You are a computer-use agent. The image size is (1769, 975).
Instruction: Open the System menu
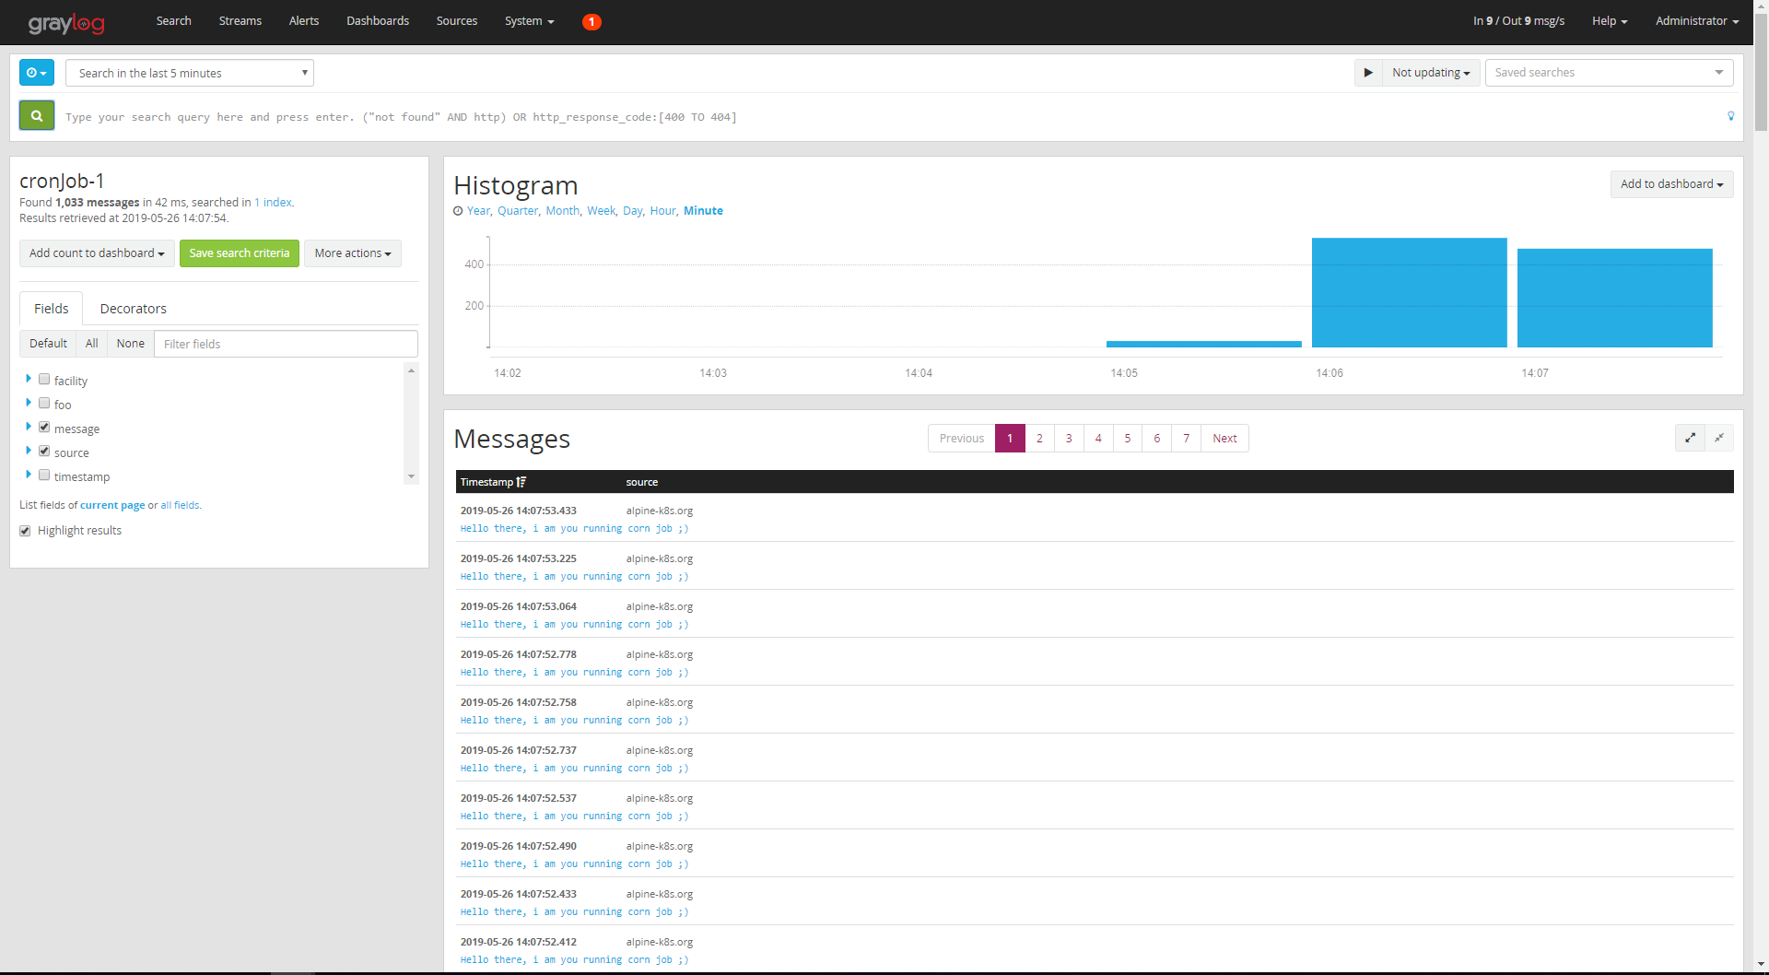pyautogui.click(x=529, y=21)
